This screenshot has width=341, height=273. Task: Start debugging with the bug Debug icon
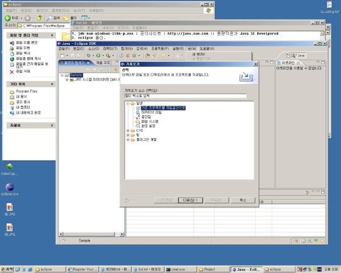point(88,56)
